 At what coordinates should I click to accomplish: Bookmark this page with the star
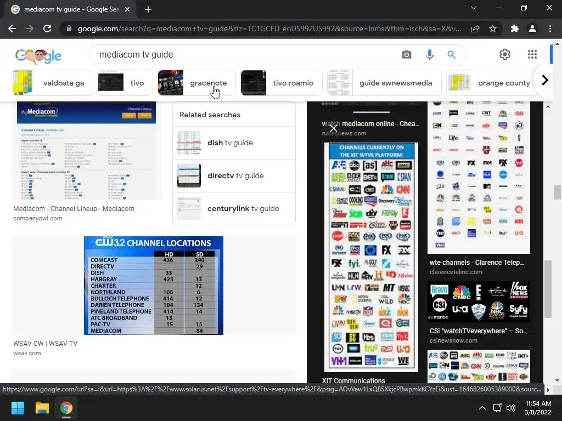pos(493,29)
